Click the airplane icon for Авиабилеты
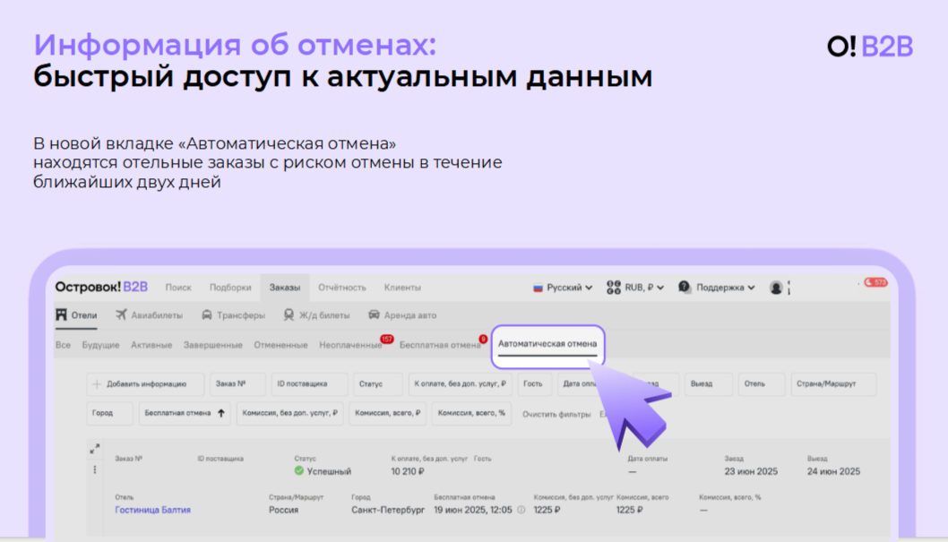The width and height of the screenshot is (948, 542). tap(121, 315)
